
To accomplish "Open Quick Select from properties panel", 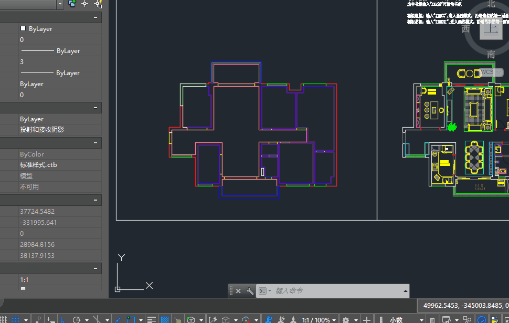I will (98, 4).
